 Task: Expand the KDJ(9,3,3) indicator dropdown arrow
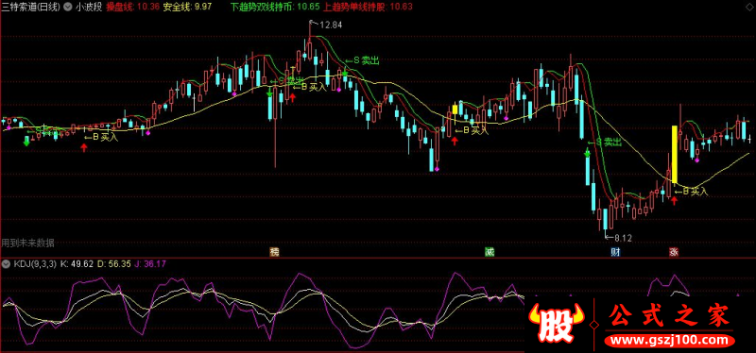tap(7, 264)
